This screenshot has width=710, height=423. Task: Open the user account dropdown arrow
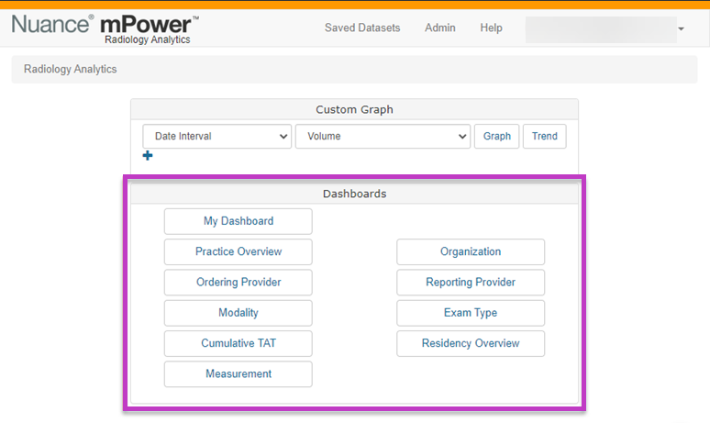(681, 29)
